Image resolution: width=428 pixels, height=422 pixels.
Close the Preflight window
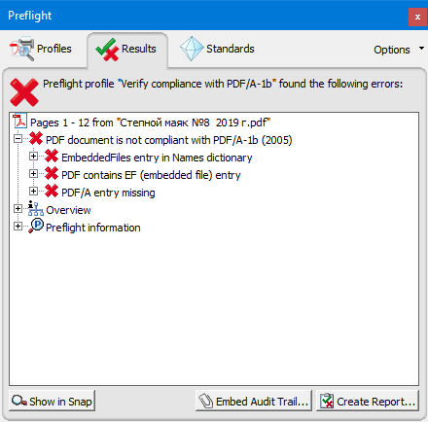point(417,17)
